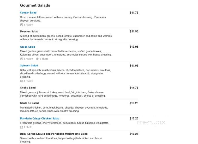Click the Mandarin Crispy Chicken camera icon
198x144 pixels.
point(21,127)
